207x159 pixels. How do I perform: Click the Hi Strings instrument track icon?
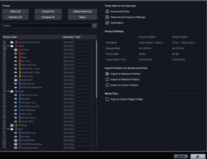point(12,125)
